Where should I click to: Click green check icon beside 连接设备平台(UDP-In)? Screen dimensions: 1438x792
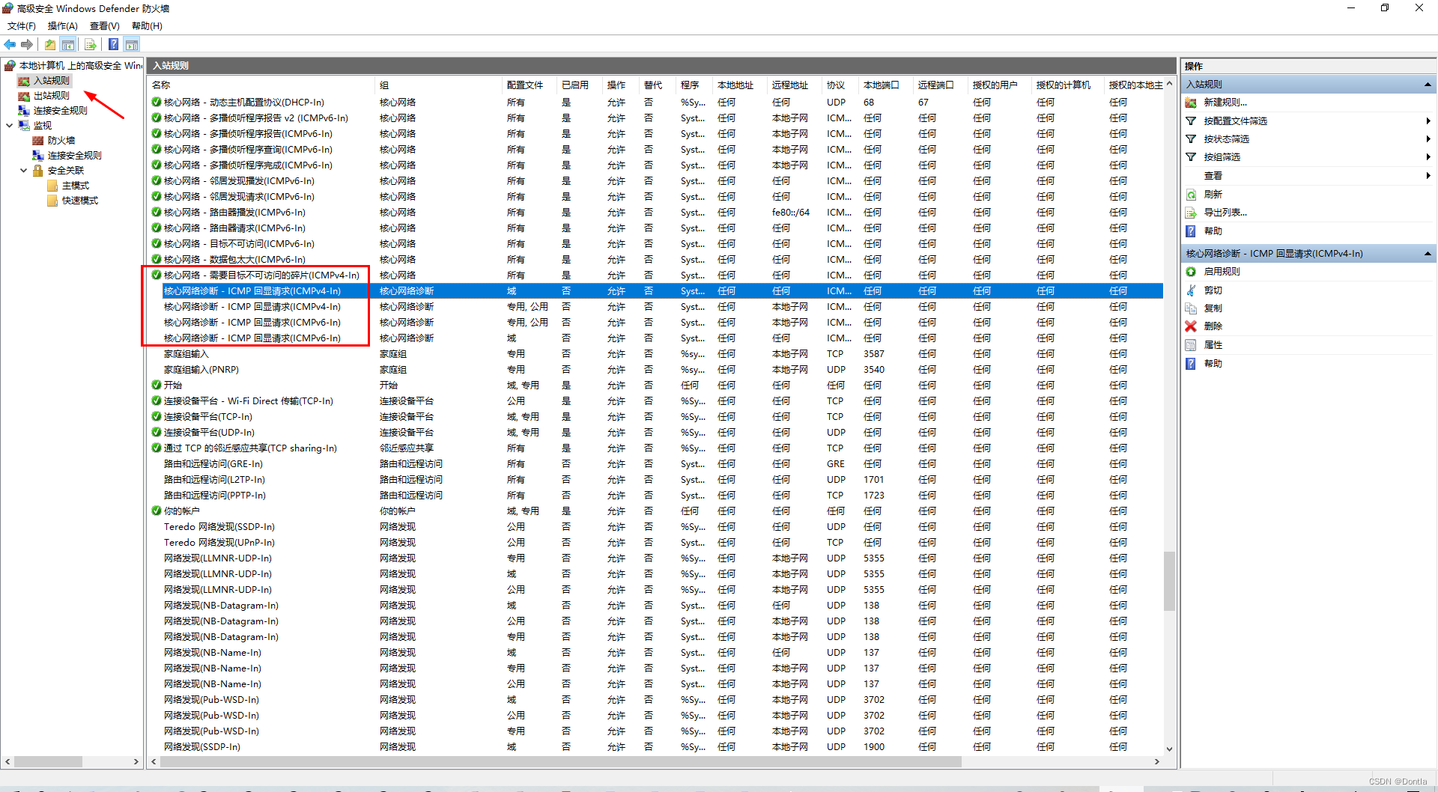pyautogui.click(x=157, y=433)
